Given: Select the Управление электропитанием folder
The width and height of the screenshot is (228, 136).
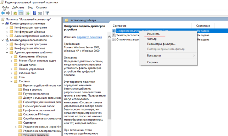Looking at the screenshot, I should click(42, 131).
